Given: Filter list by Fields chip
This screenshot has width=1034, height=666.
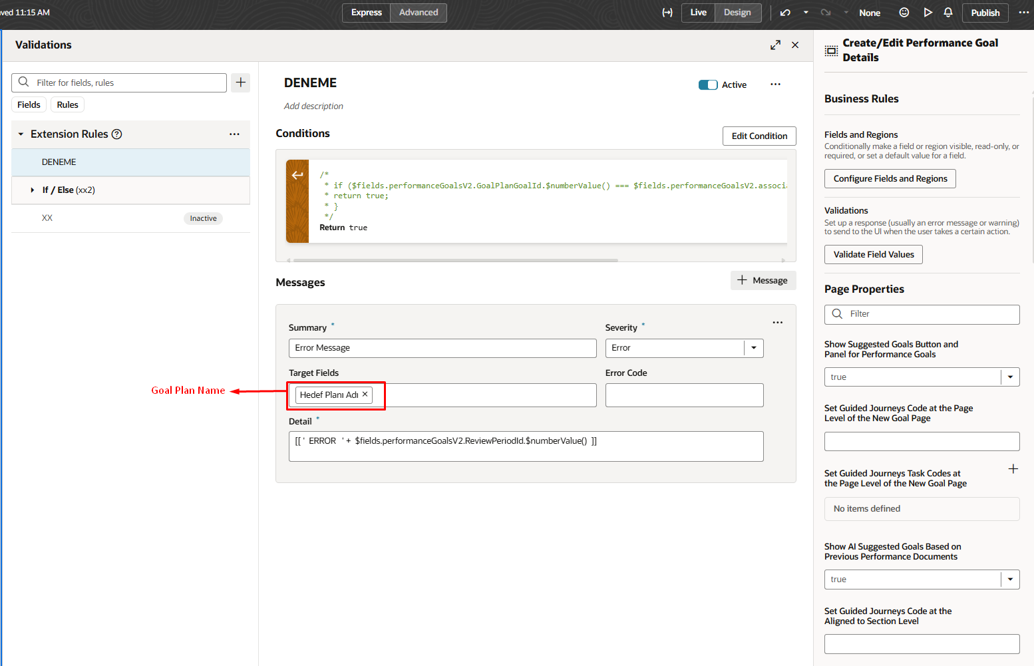Looking at the screenshot, I should [29, 104].
